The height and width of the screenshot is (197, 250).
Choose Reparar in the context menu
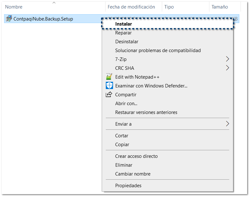[123, 33]
